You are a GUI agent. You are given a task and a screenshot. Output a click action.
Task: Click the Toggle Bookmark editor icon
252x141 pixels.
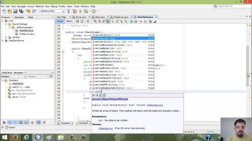coord(126,21)
